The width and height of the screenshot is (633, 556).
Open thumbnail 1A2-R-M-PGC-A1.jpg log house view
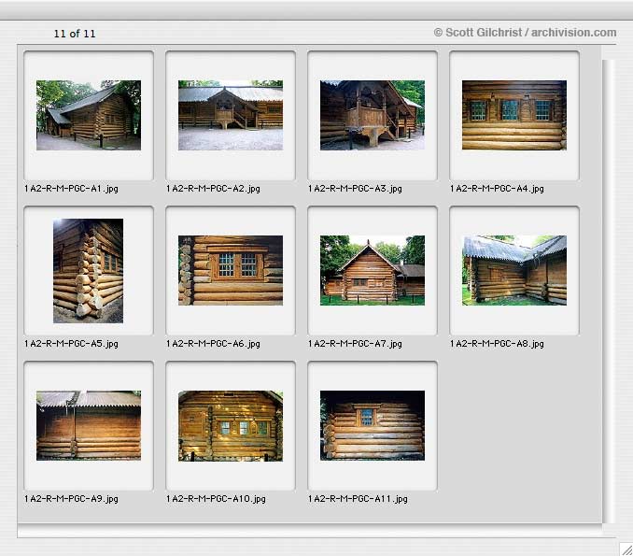click(x=89, y=115)
